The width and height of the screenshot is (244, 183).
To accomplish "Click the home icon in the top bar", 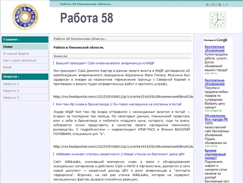I will click(x=207, y=5).
